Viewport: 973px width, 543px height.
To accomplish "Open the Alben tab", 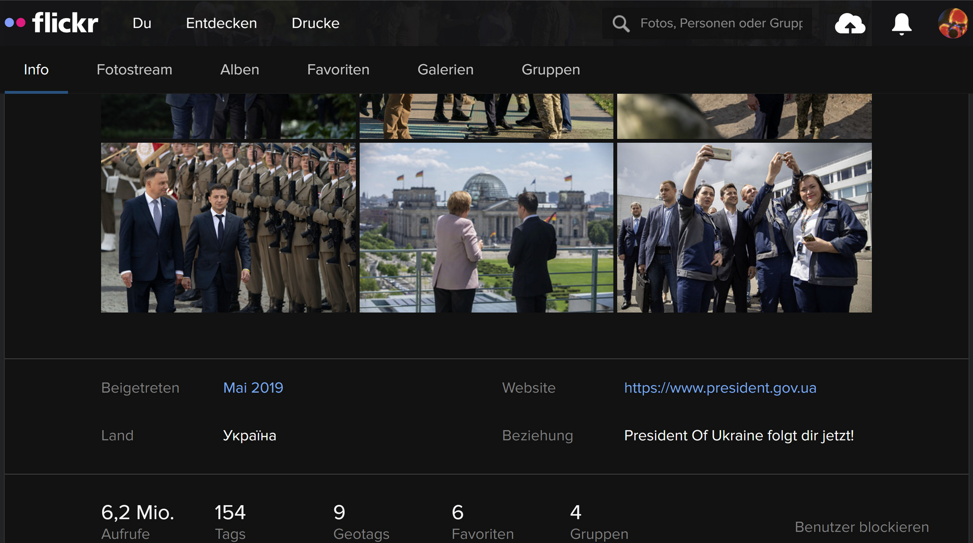I will pos(238,69).
